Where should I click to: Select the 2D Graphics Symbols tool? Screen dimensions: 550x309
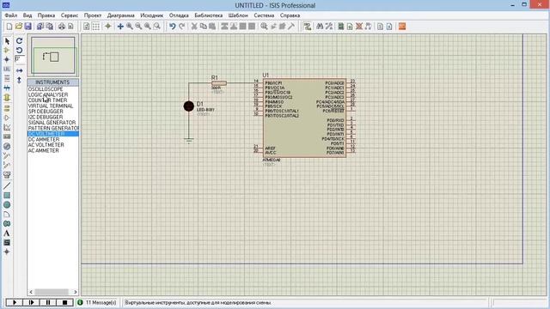click(x=7, y=242)
